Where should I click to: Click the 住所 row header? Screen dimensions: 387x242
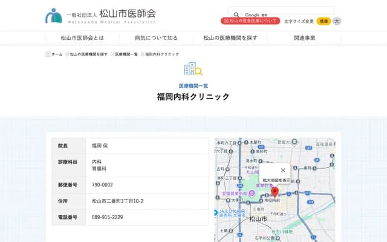click(69, 201)
